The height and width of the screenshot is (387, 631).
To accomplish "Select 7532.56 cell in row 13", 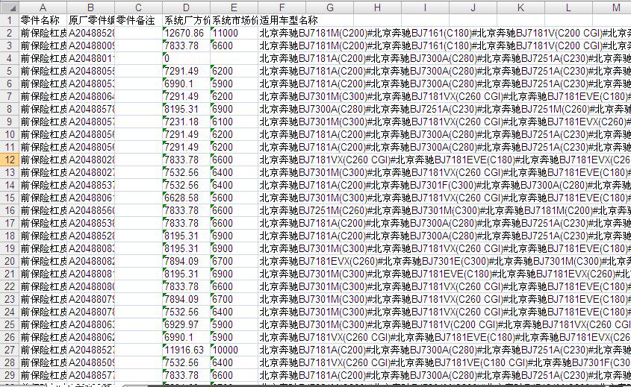I will click(x=187, y=172).
